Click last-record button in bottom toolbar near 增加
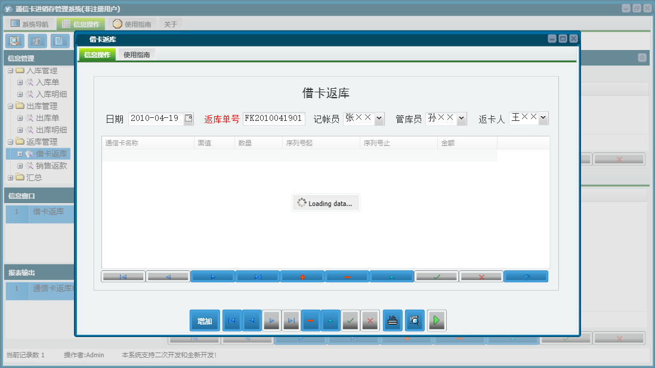Screen dimensions: 655x368 [291, 320]
